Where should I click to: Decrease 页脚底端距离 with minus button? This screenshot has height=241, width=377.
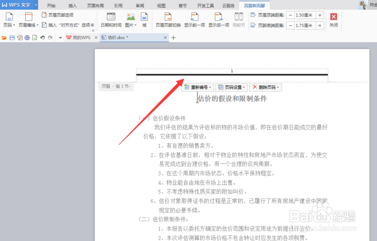tap(290, 26)
